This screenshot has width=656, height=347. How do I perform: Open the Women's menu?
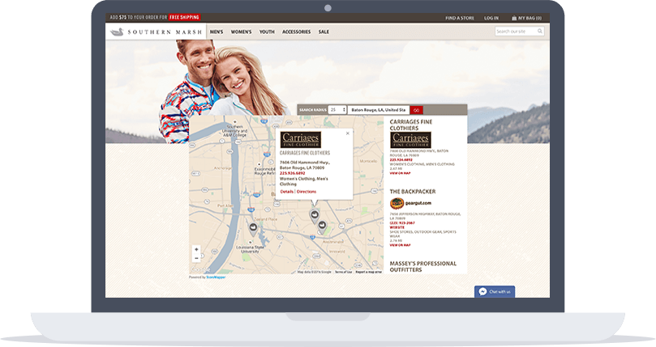click(x=242, y=32)
